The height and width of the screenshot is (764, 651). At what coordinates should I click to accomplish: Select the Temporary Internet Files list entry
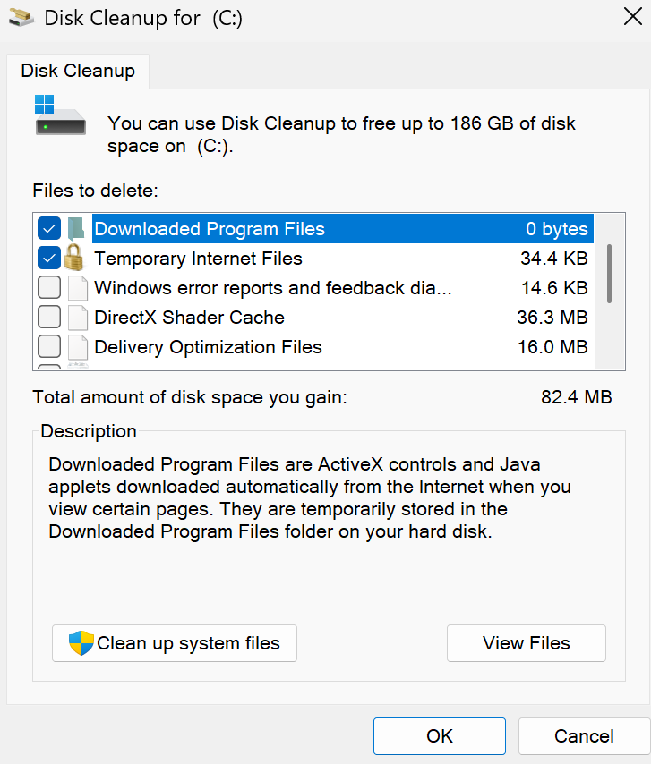tap(198, 259)
